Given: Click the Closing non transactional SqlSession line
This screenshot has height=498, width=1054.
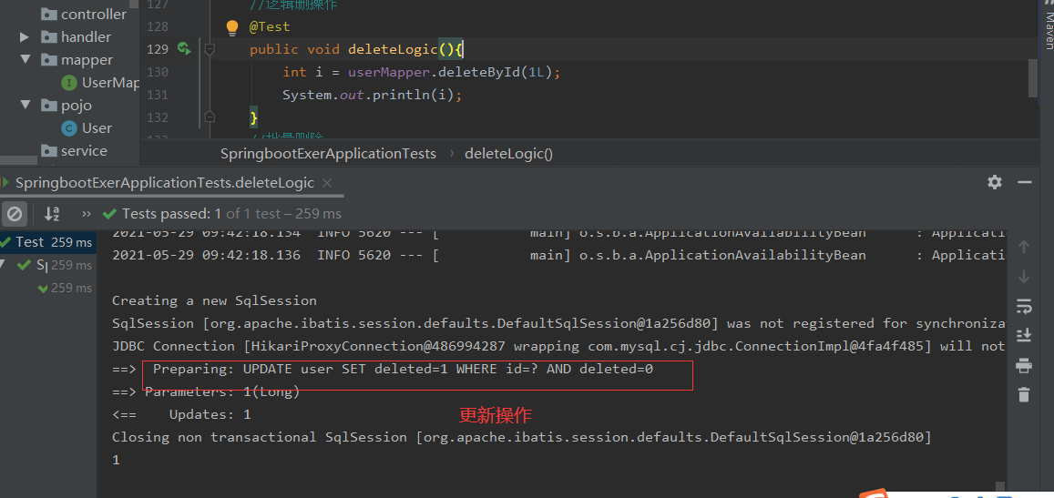Looking at the screenshot, I should pos(521,437).
